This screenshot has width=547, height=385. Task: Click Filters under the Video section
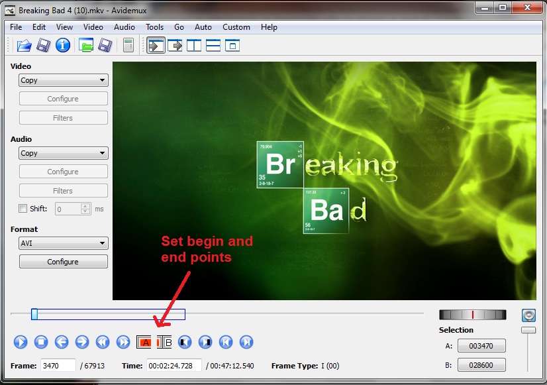click(x=63, y=118)
